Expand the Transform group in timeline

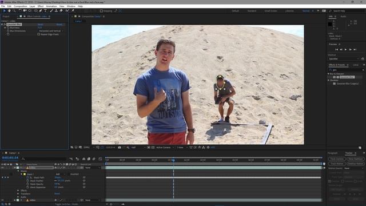[18, 193]
